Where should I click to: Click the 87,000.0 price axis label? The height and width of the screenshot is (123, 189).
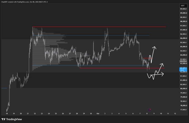tap(184, 30)
